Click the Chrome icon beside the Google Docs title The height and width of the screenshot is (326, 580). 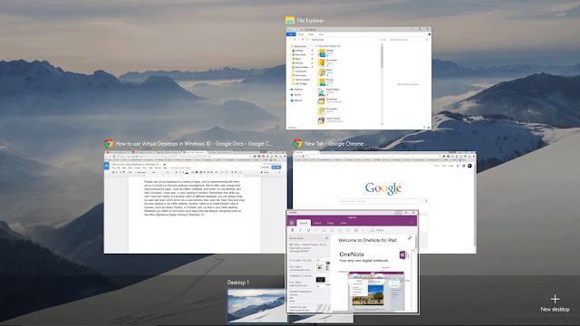(109, 143)
